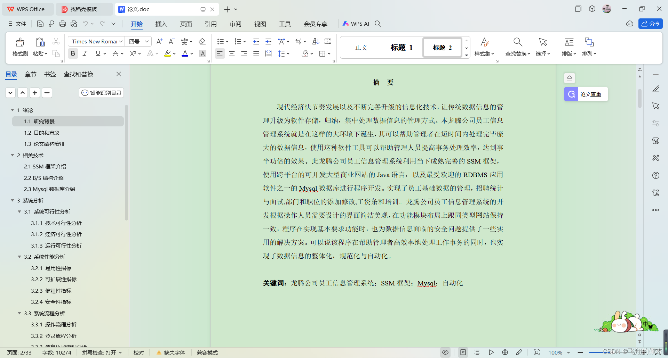Viewport: 668px width, 358px height.
Task: Collapse the 3.3 系统流程分析 node
Action: pyautogui.click(x=19, y=313)
